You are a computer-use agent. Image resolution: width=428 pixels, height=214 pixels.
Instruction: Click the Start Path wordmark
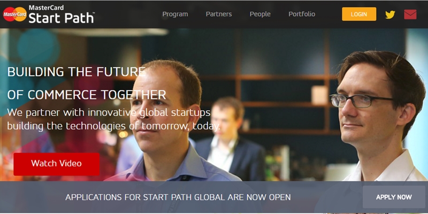(62, 18)
